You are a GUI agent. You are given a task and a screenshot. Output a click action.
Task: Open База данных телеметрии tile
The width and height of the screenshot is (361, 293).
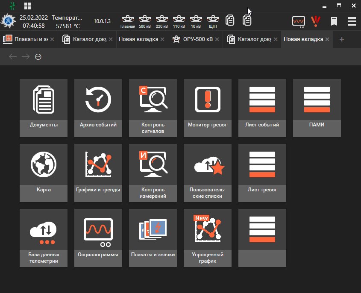[x=44, y=237]
